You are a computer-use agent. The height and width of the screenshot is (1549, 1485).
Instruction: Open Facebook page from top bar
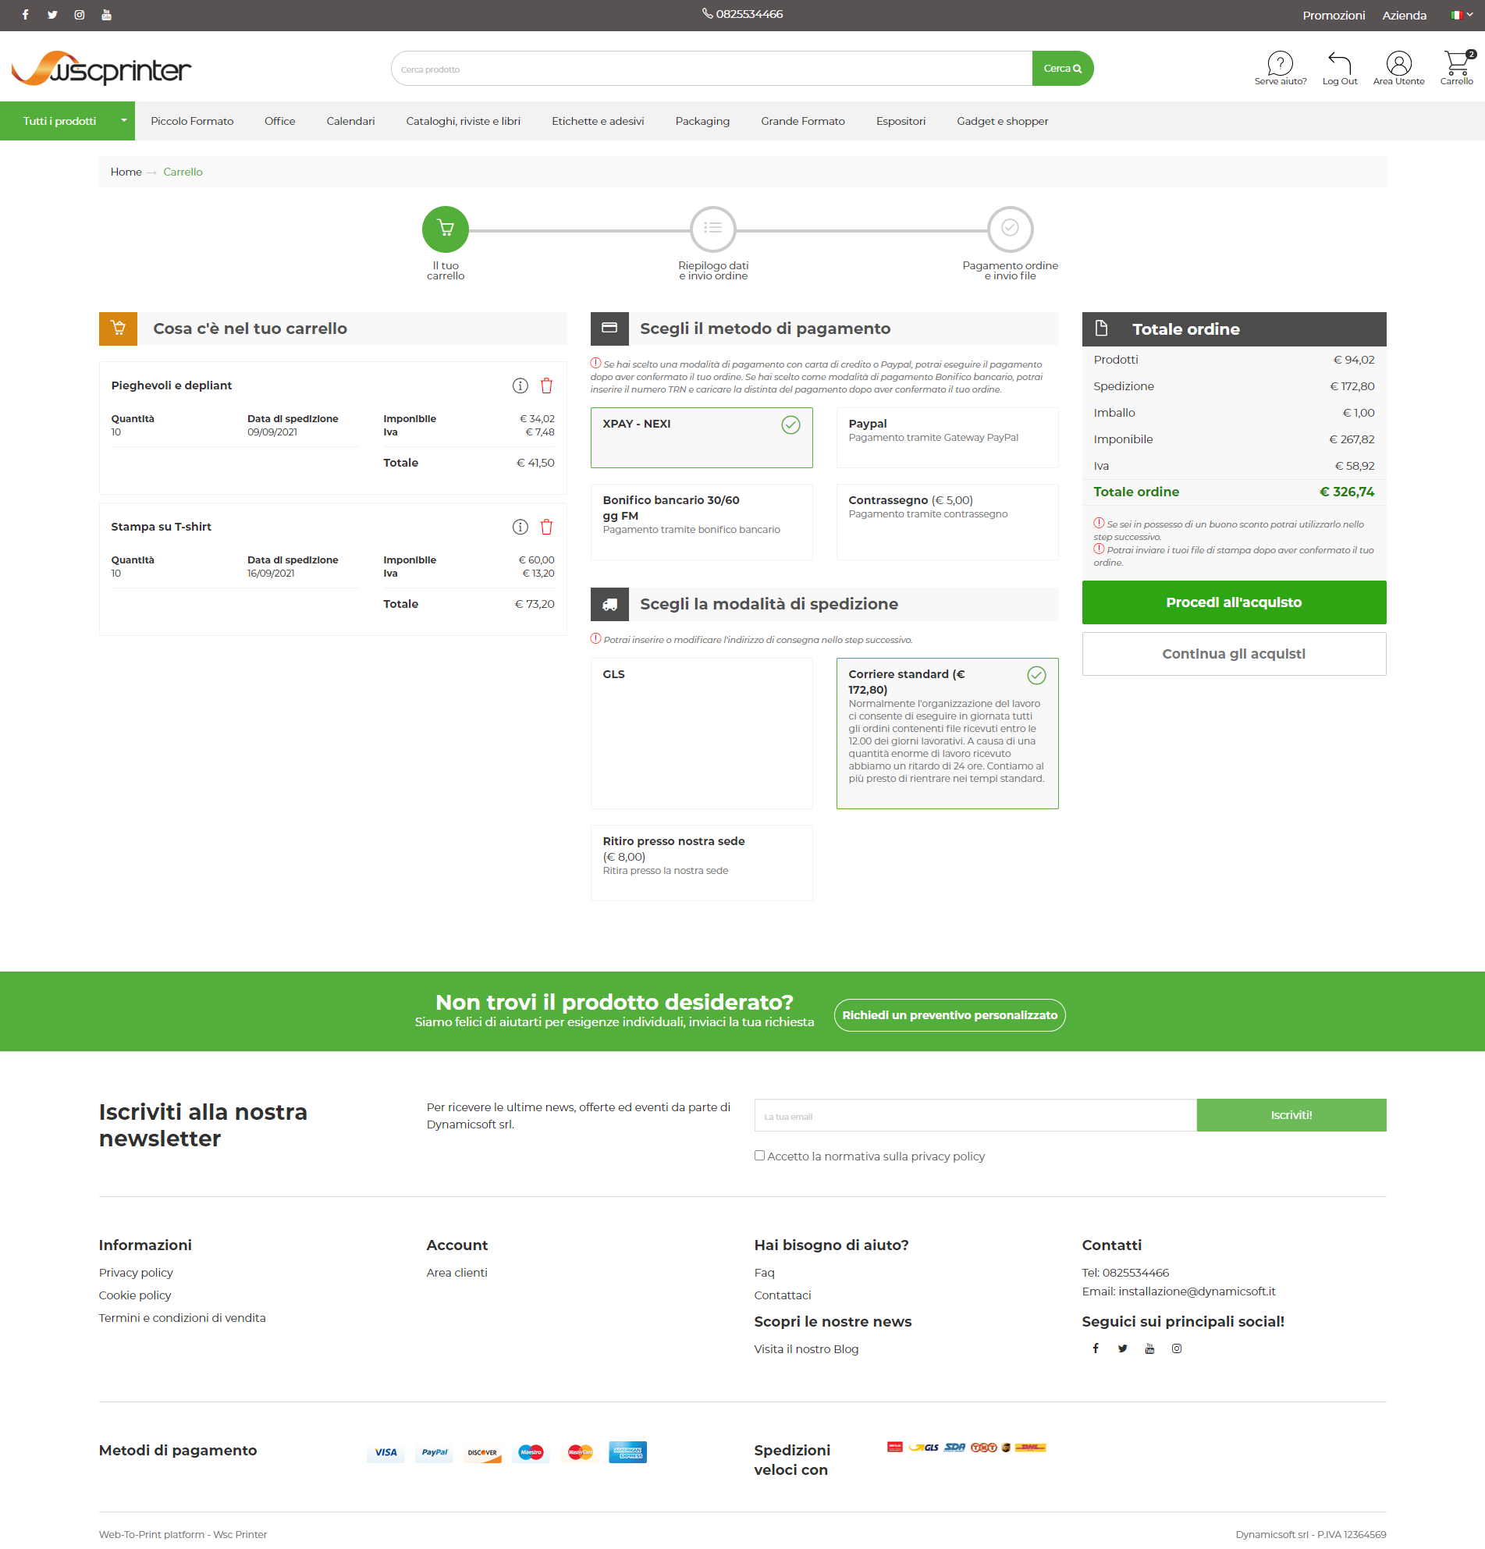[25, 15]
